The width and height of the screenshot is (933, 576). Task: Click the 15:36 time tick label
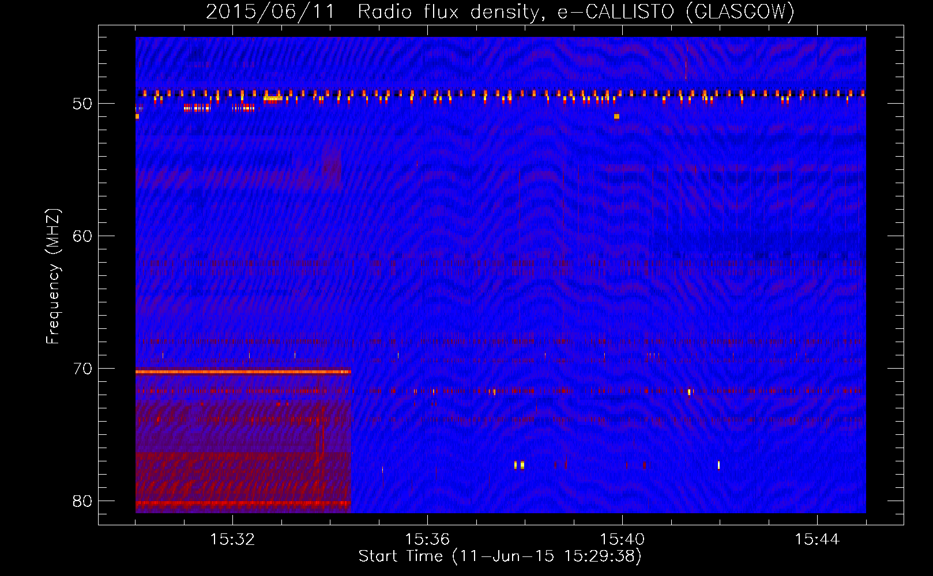click(x=427, y=540)
